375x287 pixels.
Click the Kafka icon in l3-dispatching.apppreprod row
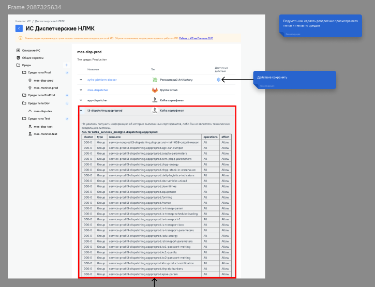[155, 110]
